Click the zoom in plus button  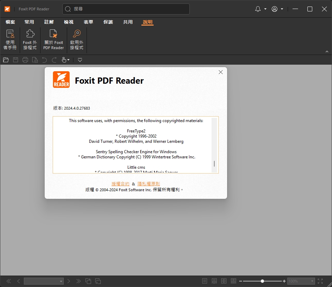tap(284, 281)
